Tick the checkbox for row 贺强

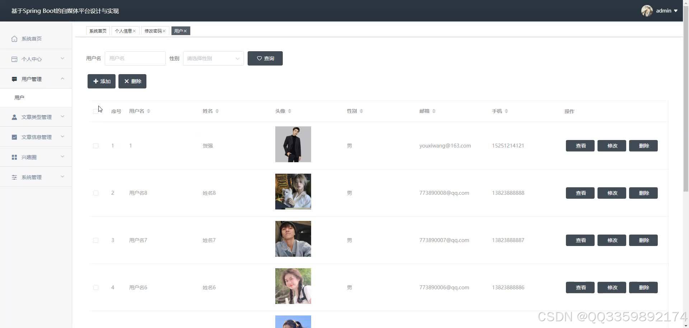(96, 146)
